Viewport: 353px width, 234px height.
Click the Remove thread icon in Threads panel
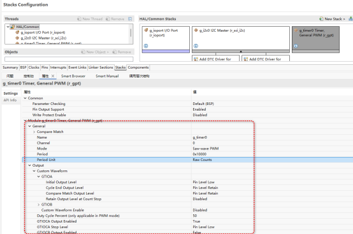pos(108,19)
